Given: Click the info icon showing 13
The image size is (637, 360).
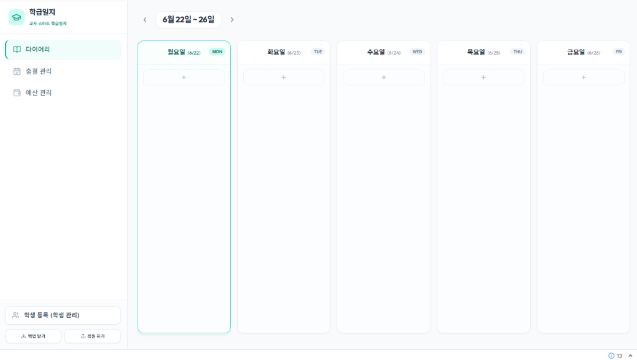Looking at the screenshot, I should [611, 356].
